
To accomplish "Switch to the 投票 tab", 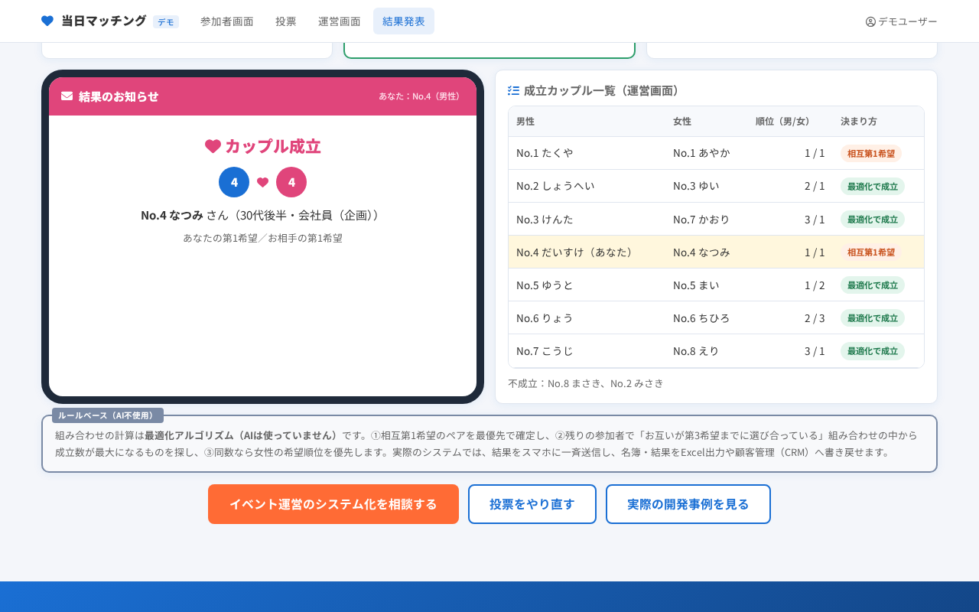I will pyautogui.click(x=286, y=21).
